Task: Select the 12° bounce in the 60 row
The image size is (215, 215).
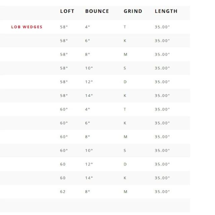Action: point(89,164)
